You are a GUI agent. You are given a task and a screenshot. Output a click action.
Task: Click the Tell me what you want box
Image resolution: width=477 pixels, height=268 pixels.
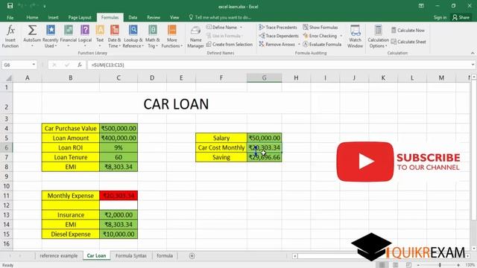(x=221, y=17)
